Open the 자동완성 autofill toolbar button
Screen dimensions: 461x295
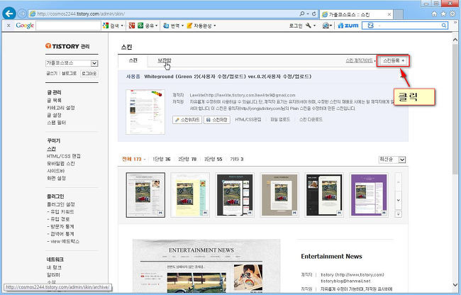click(x=201, y=26)
